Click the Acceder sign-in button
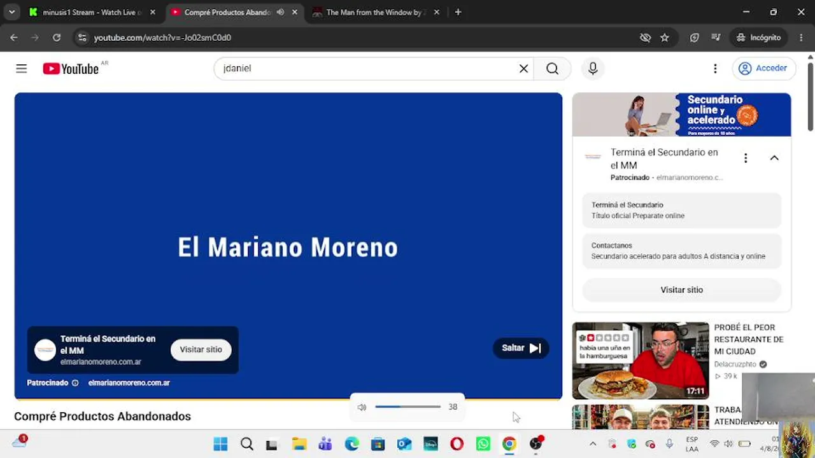 tap(764, 69)
